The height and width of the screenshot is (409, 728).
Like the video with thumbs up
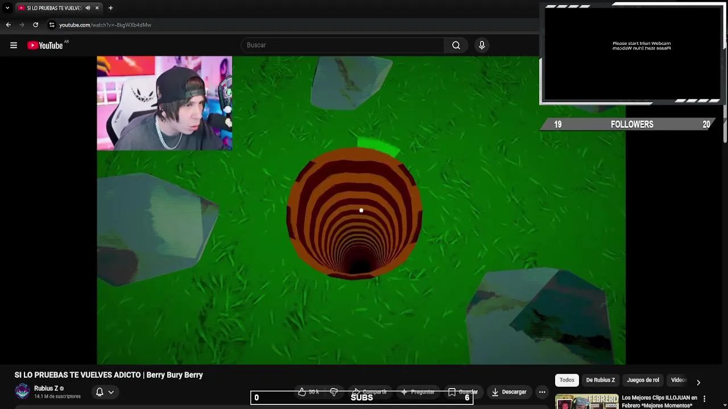coord(309,392)
